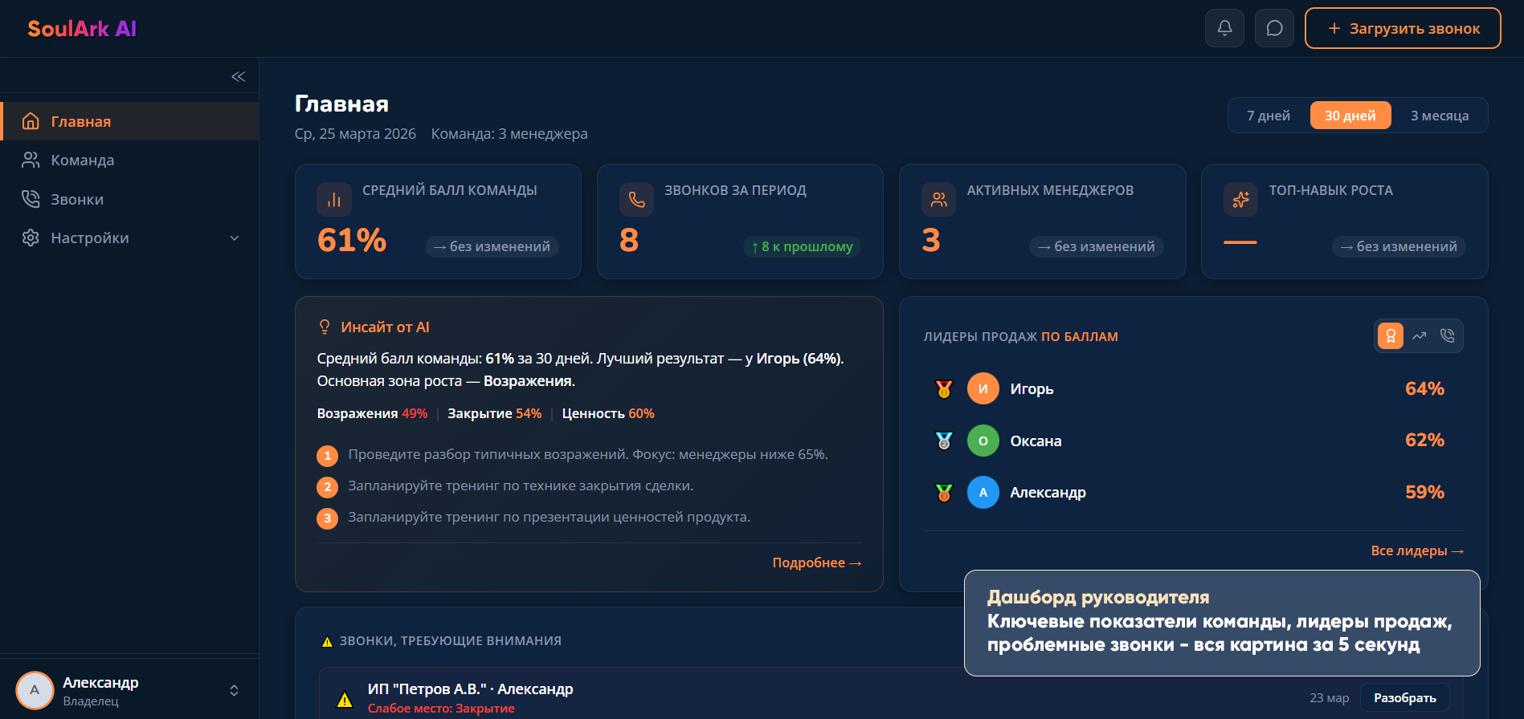The height and width of the screenshot is (719, 1524).
Task: Select the 7 дней period
Action: point(1269,116)
